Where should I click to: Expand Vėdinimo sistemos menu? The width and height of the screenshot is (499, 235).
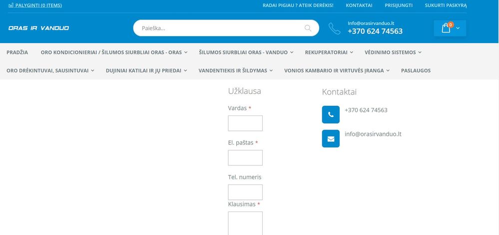(393, 52)
